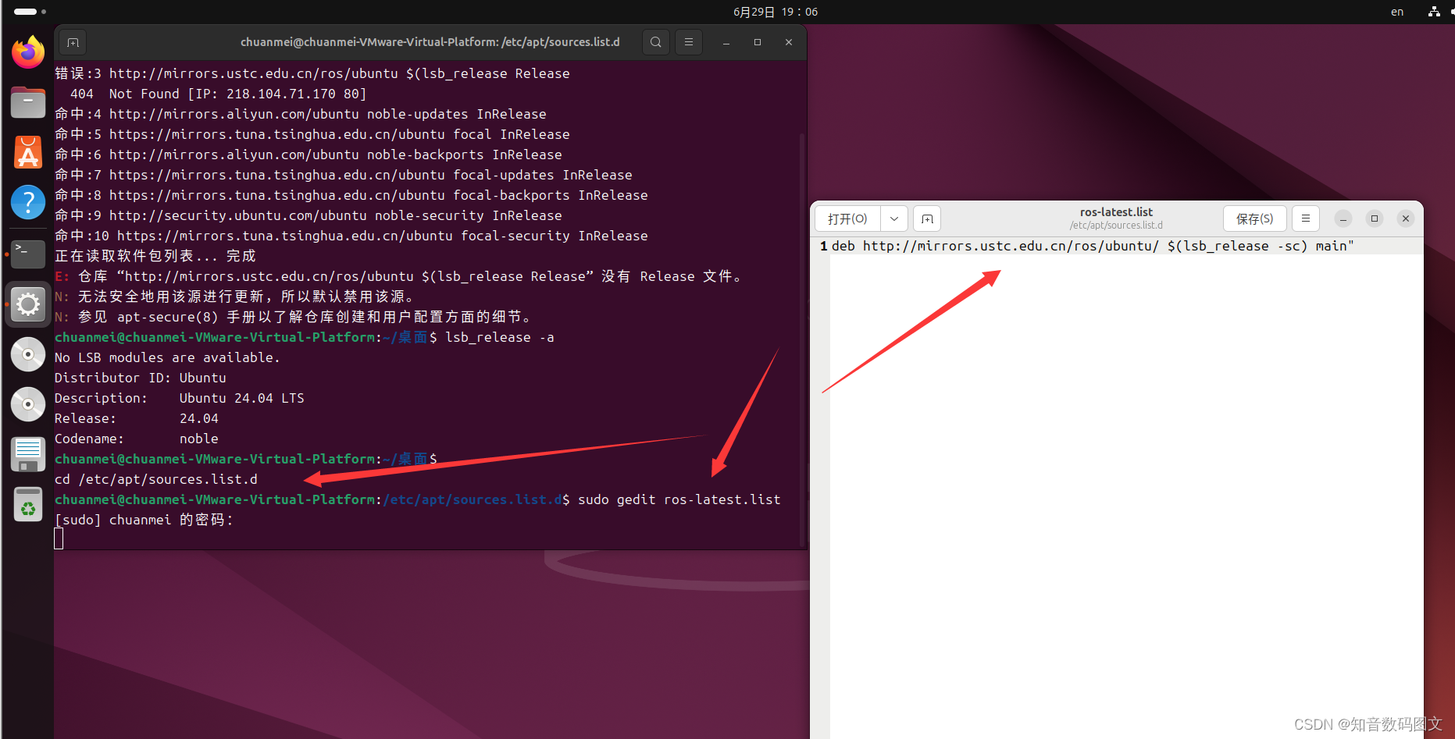Open the Trash from the dock

tap(27, 503)
